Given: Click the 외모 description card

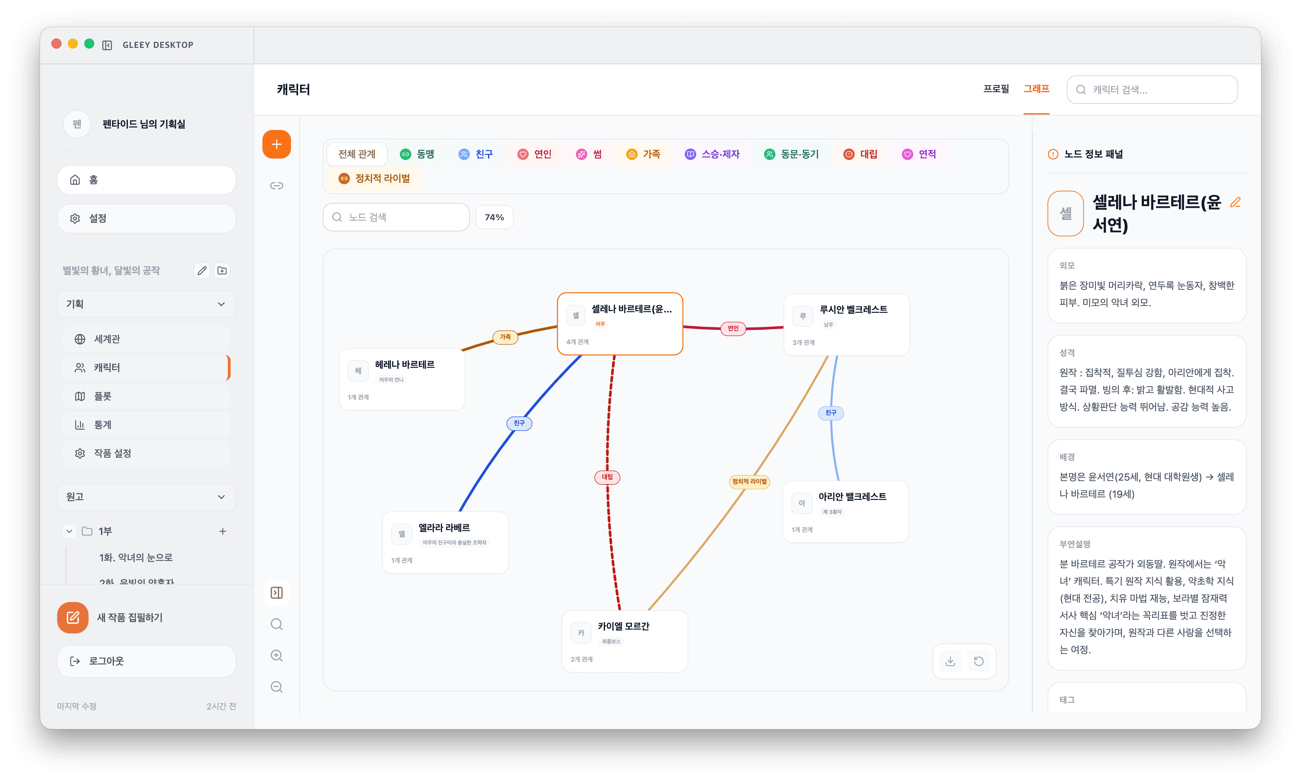Looking at the screenshot, I should pyautogui.click(x=1147, y=286).
